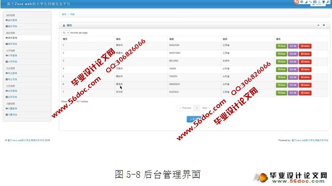Click the 城市 breadcrumb link
Image resolution: width=332 pixels, height=186 pixels.
[64, 14]
